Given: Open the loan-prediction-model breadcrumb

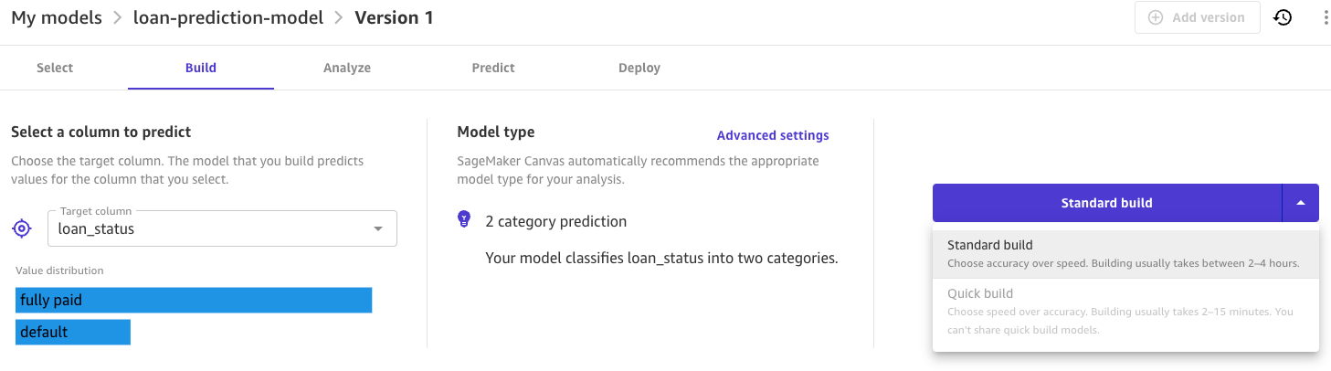Looking at the screenshot, I should 228,17.
